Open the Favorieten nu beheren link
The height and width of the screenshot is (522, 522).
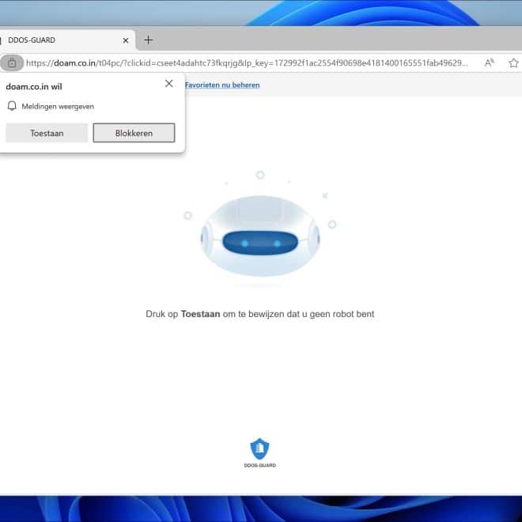coord(222,85)
